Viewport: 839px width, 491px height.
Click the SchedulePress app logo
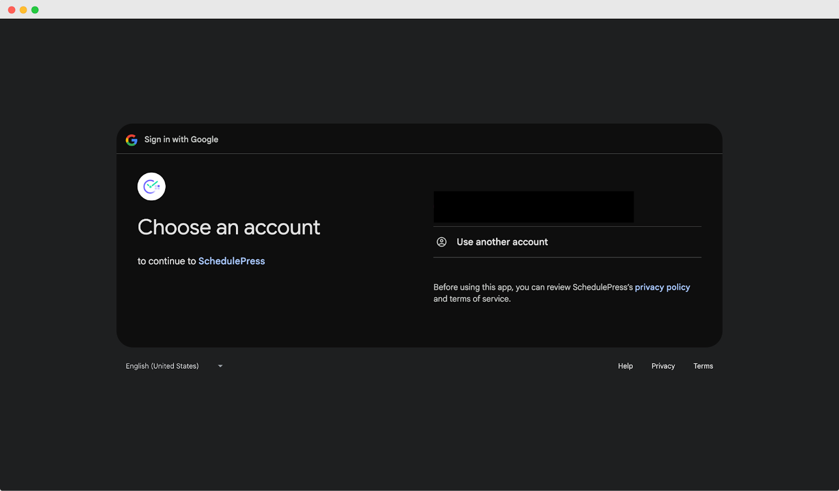pyautogui.click(x=152, y=186)
